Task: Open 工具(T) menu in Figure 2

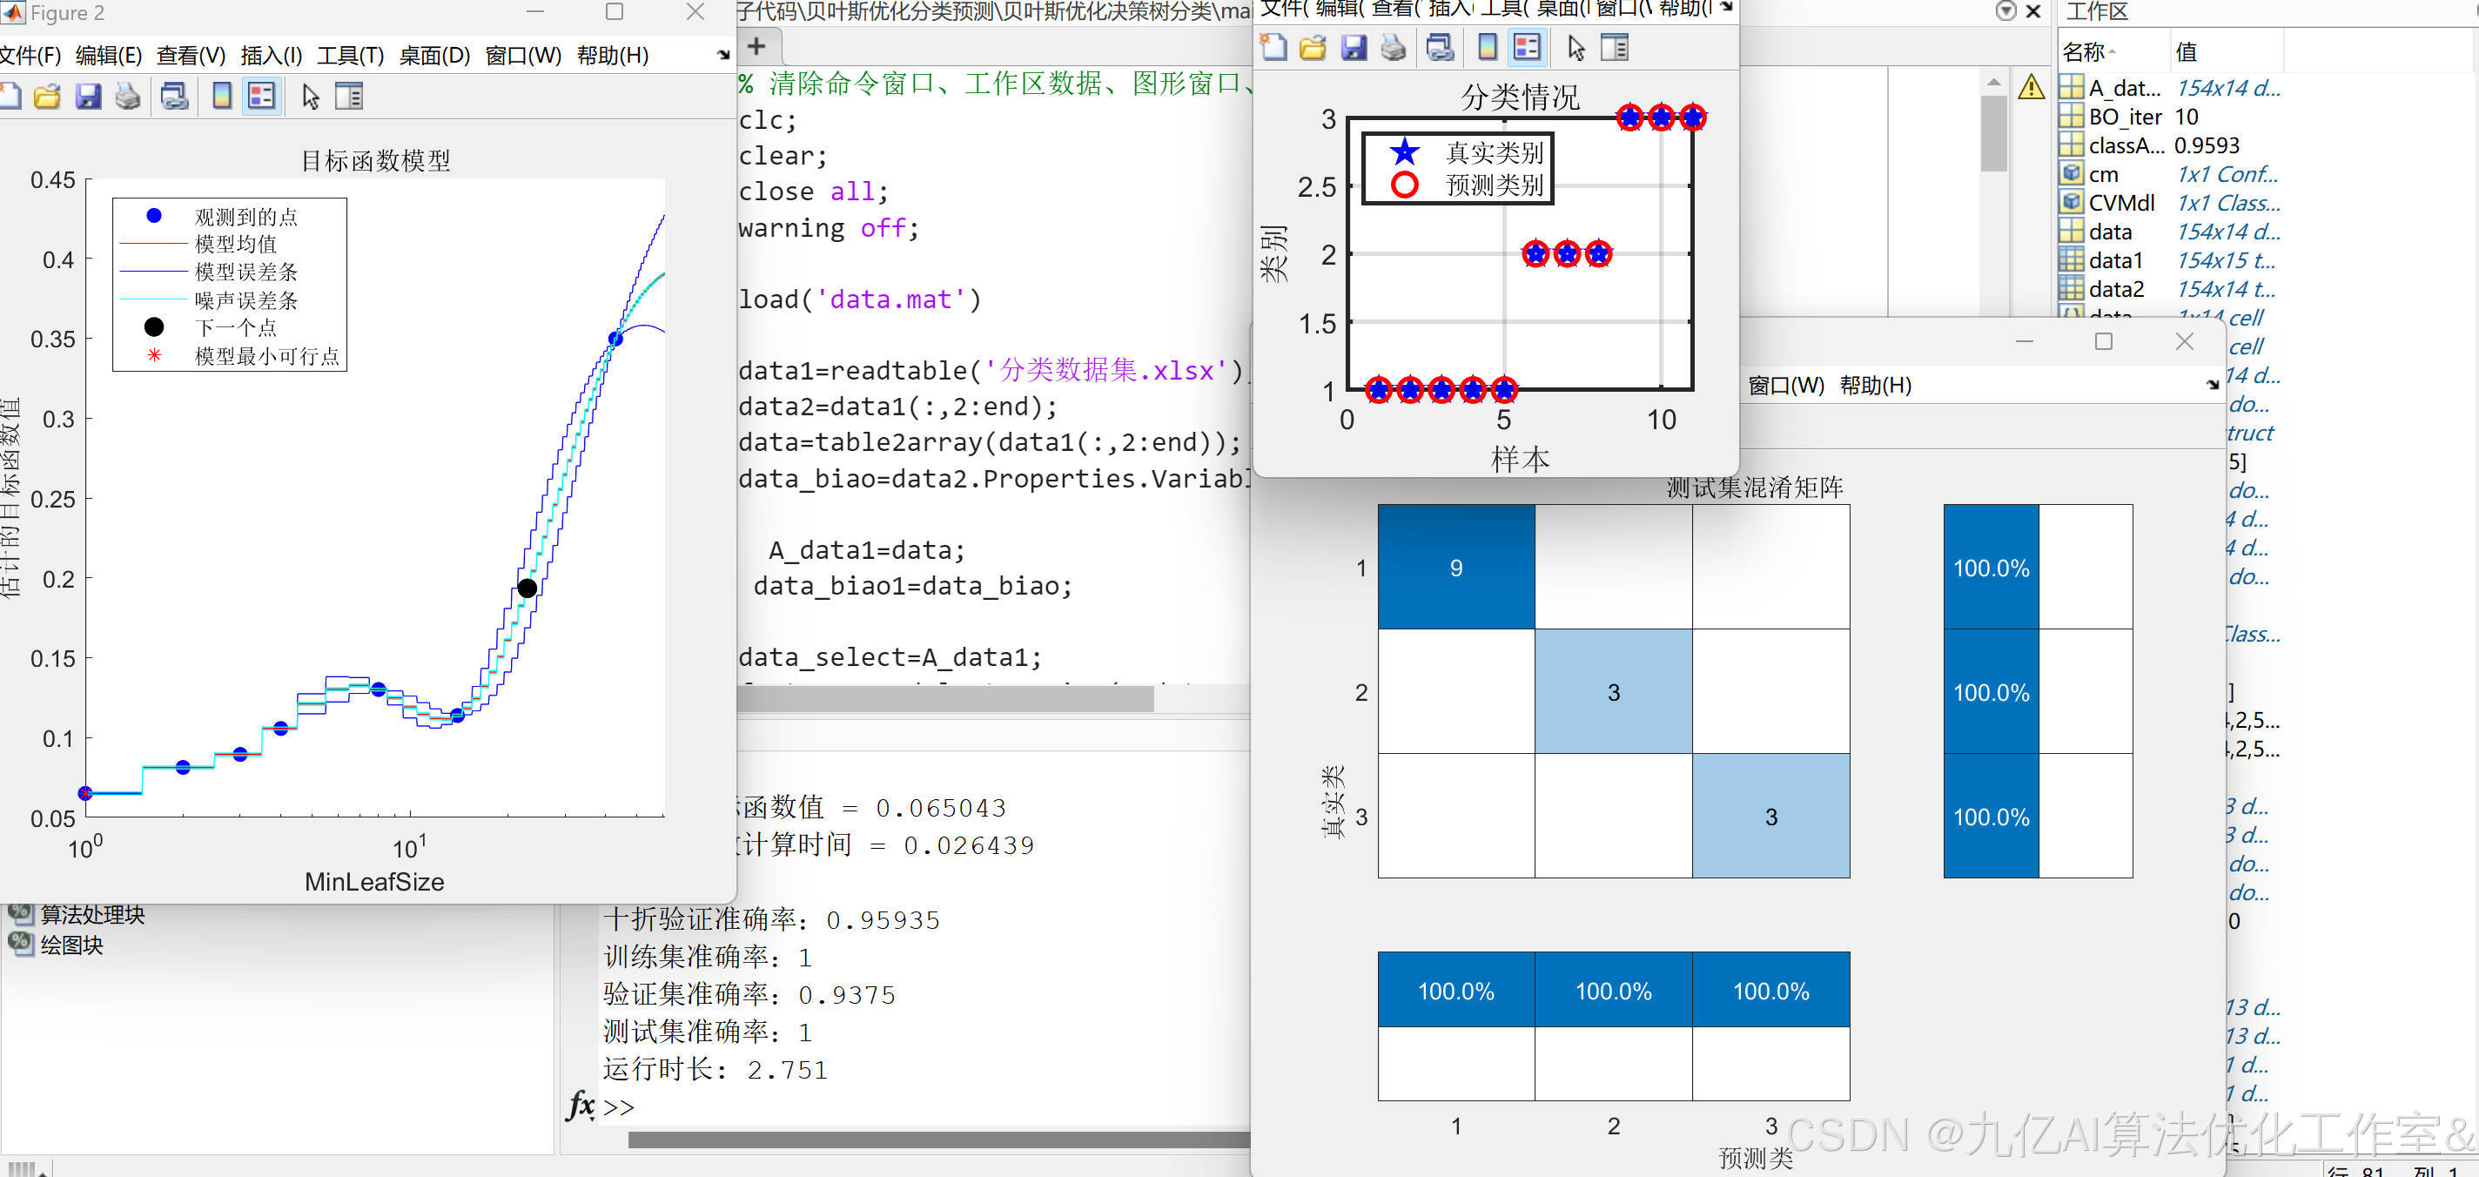Action: point(350,56)
